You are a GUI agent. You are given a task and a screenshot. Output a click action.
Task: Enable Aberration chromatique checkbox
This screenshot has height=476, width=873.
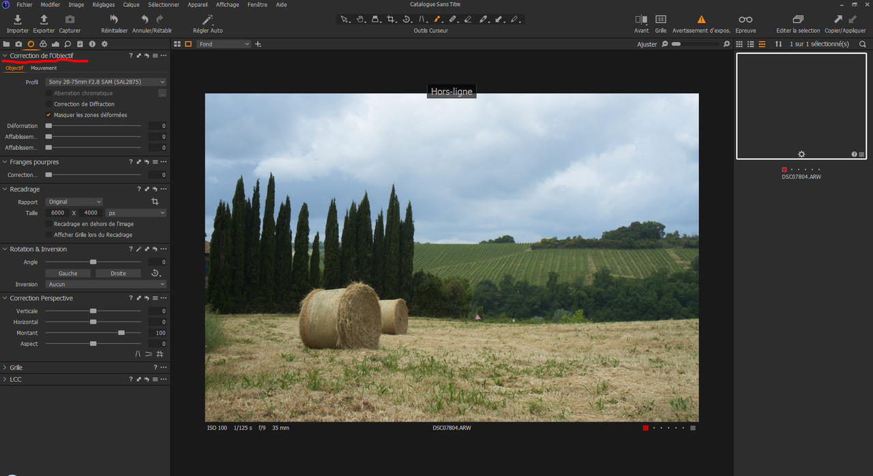[x=48, y=93]
